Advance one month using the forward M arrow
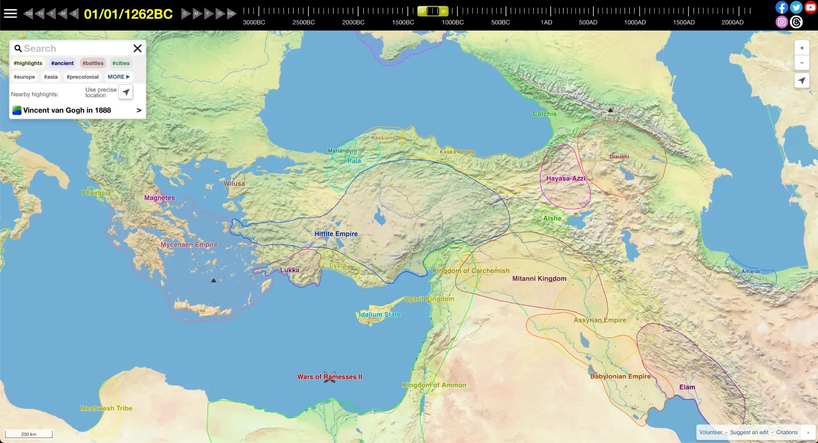Viewport: 818px width, 443px height. coord(197,13)
